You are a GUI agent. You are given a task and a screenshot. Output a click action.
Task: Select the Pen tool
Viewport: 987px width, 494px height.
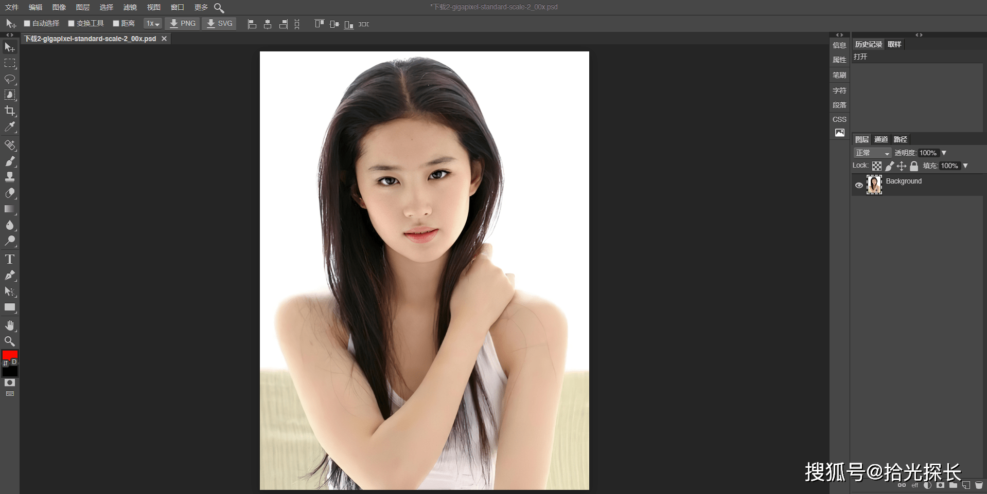click(10, 276)
